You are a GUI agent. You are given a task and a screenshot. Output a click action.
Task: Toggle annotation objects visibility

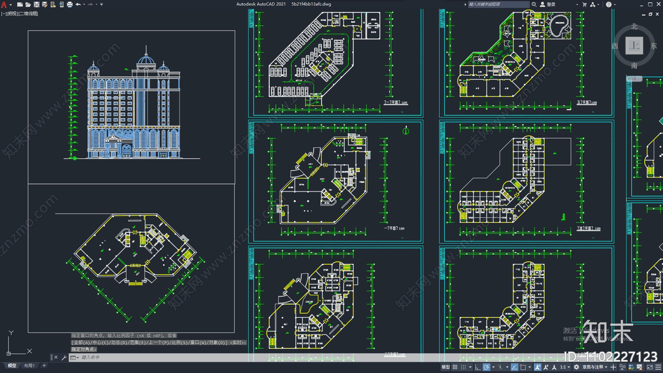point(537,367)
